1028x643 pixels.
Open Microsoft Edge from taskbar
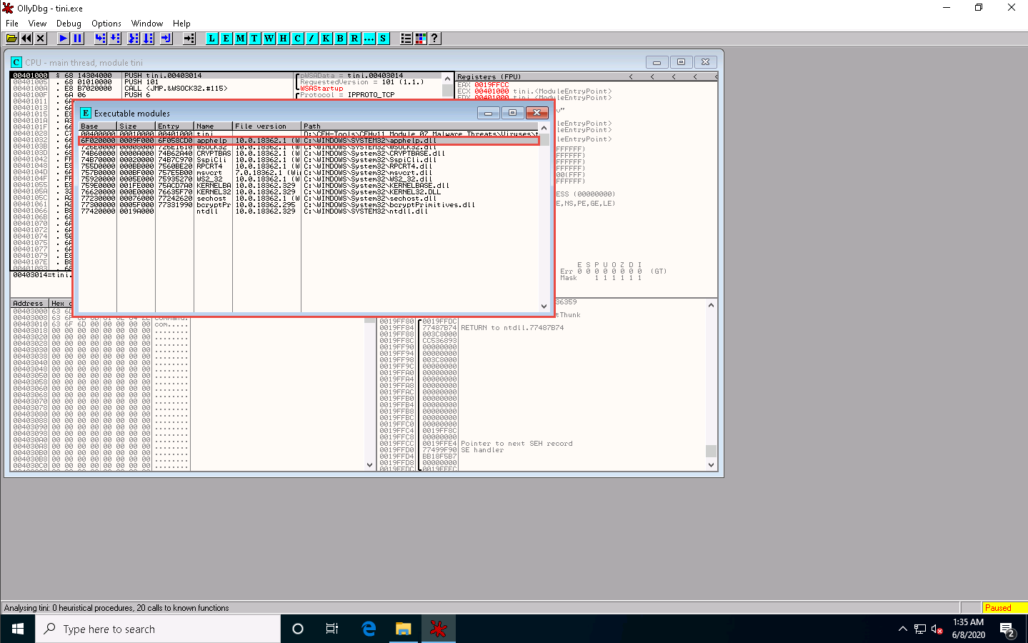pyautogui.click(x=369, y=629)
